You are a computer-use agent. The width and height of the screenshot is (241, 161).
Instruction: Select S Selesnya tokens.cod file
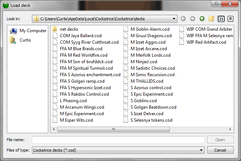click(x=148, y=120)
